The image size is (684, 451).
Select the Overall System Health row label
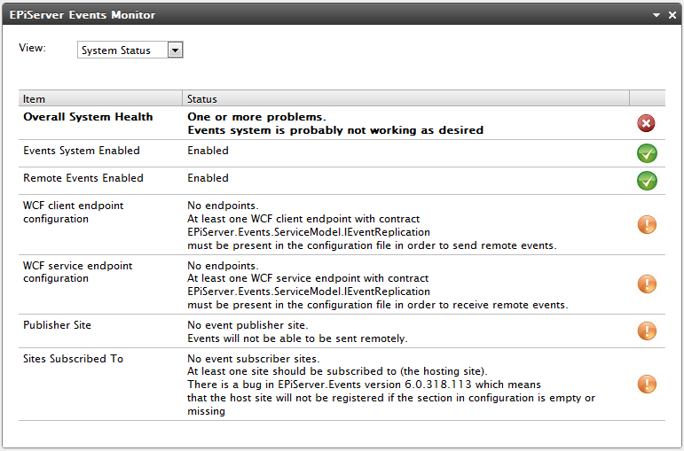[88, 117]
